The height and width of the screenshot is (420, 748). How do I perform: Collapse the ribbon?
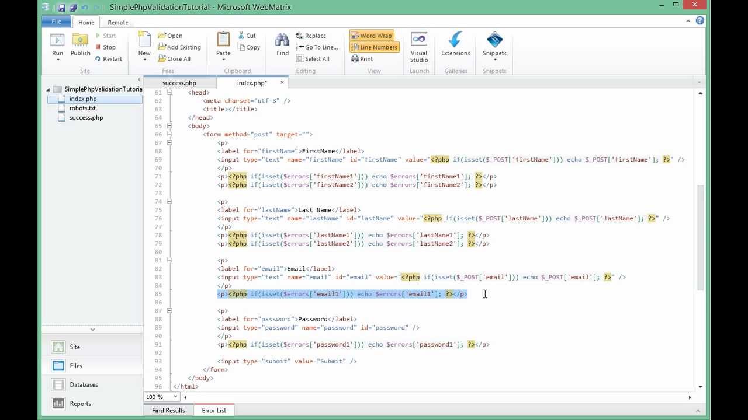688,21
